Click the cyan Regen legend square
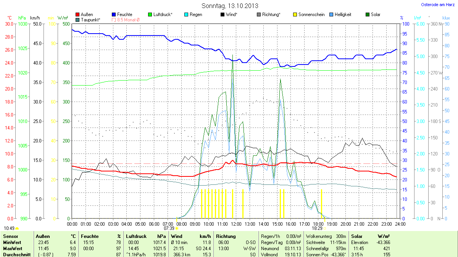Screen dimensions: 458x257 click(x=186, y=15)
